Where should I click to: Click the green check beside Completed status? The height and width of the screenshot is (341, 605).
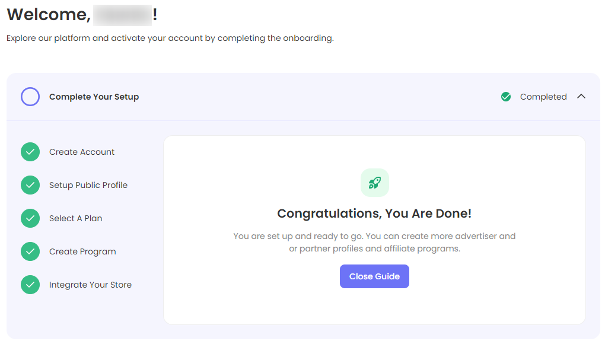tap(506, 97)
